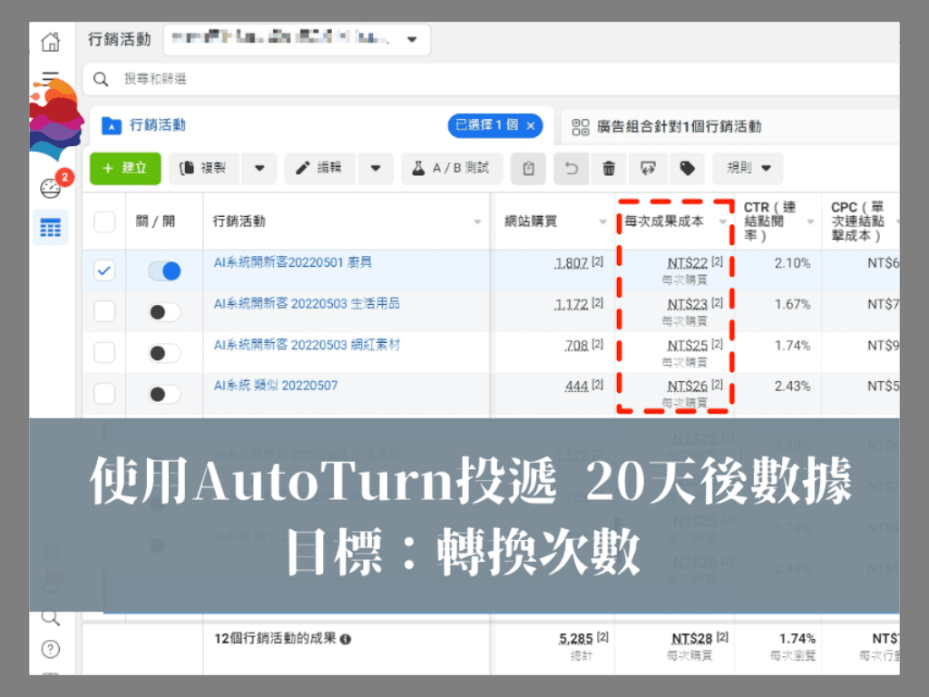Viewport: 929px width, 697px height.
Task: Open the 每次成果成本 column header arrow
Action: tap(723, 222)
